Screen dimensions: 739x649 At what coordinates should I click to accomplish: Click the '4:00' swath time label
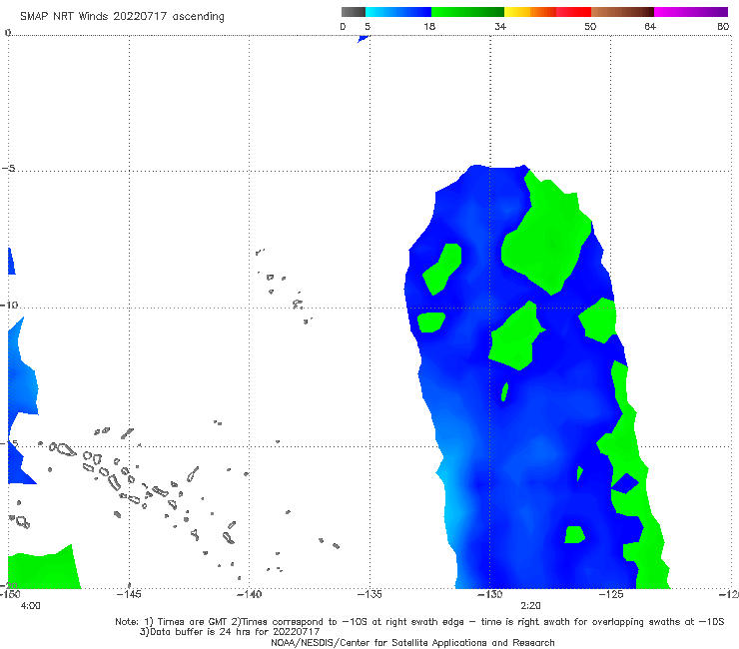point(30,606)
